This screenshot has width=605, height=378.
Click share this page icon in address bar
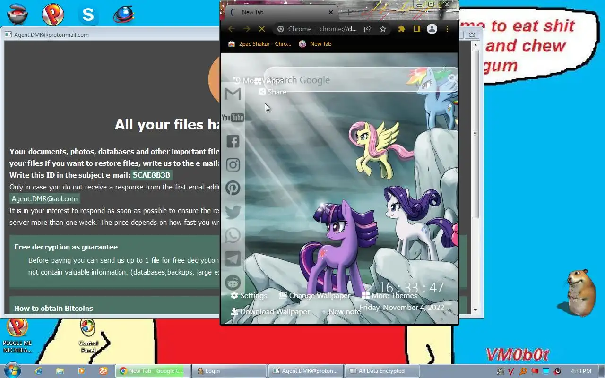367,29
